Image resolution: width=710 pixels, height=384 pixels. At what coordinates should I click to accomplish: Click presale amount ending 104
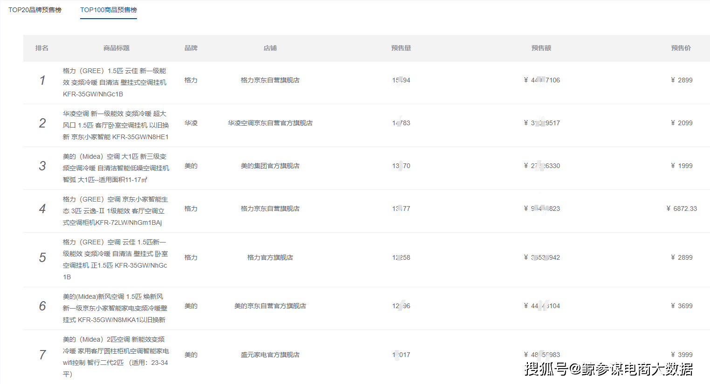click(542, 306)
